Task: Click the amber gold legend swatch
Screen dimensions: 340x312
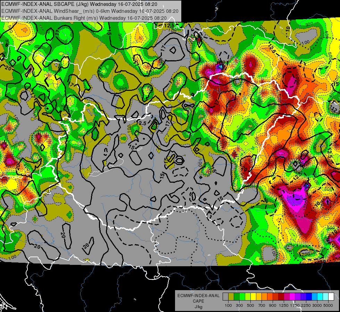Action: [259, 296]
